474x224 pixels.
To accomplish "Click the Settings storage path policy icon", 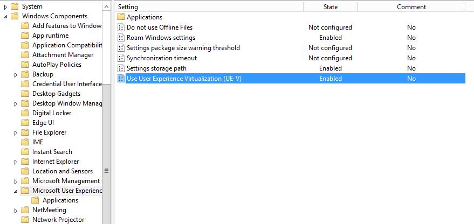I will [121, 68].
